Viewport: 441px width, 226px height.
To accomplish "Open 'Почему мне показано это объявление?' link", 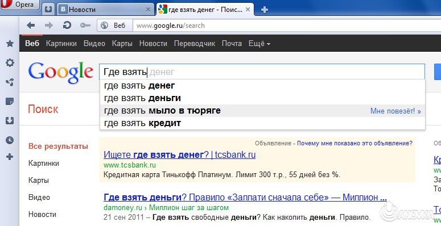I will 355,144.
